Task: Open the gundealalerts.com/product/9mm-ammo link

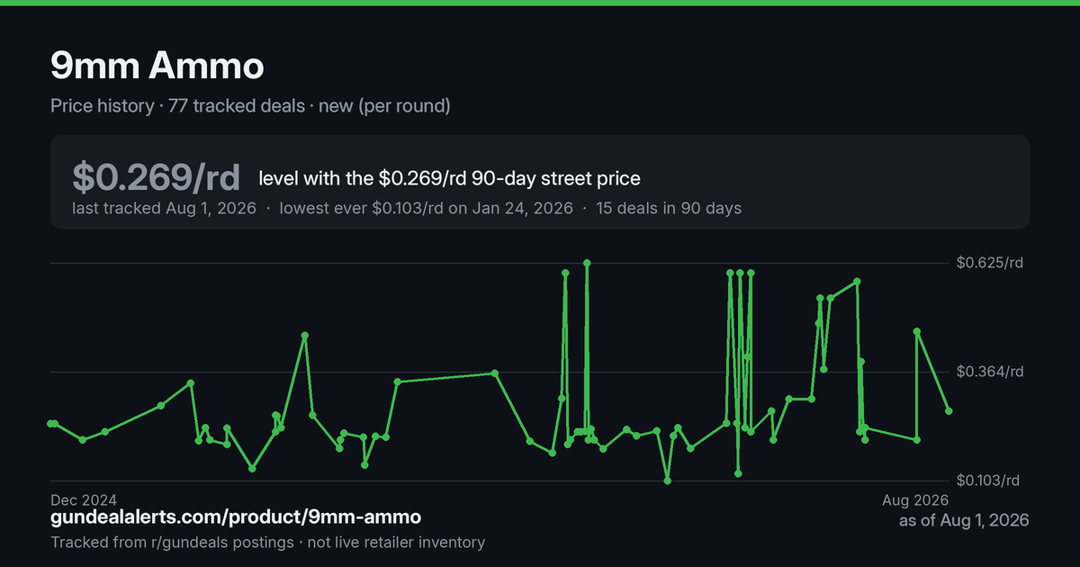Action: [236, 517]
